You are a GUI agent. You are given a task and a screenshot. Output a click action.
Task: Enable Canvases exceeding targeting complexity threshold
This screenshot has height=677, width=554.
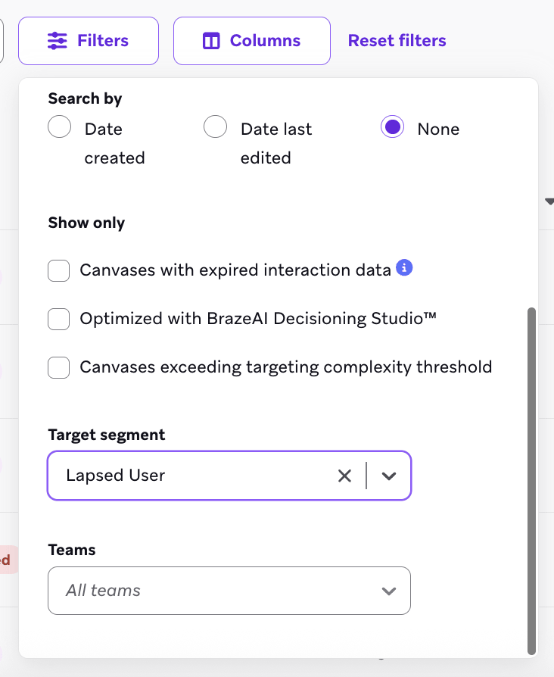tap(58, 367)
